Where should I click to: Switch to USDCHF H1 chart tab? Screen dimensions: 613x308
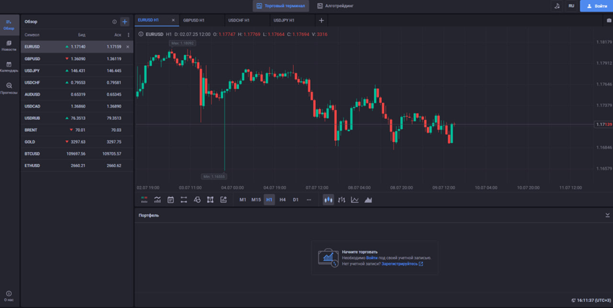tap(239, 20)
